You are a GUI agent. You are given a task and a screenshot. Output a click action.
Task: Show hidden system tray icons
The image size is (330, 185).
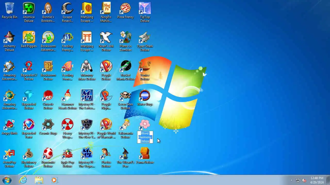click(x=292, y=180)
